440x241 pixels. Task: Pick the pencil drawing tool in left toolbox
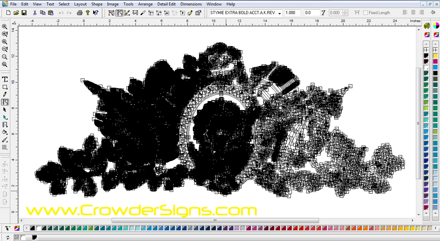pyautogui.click(x=5, y=95)
